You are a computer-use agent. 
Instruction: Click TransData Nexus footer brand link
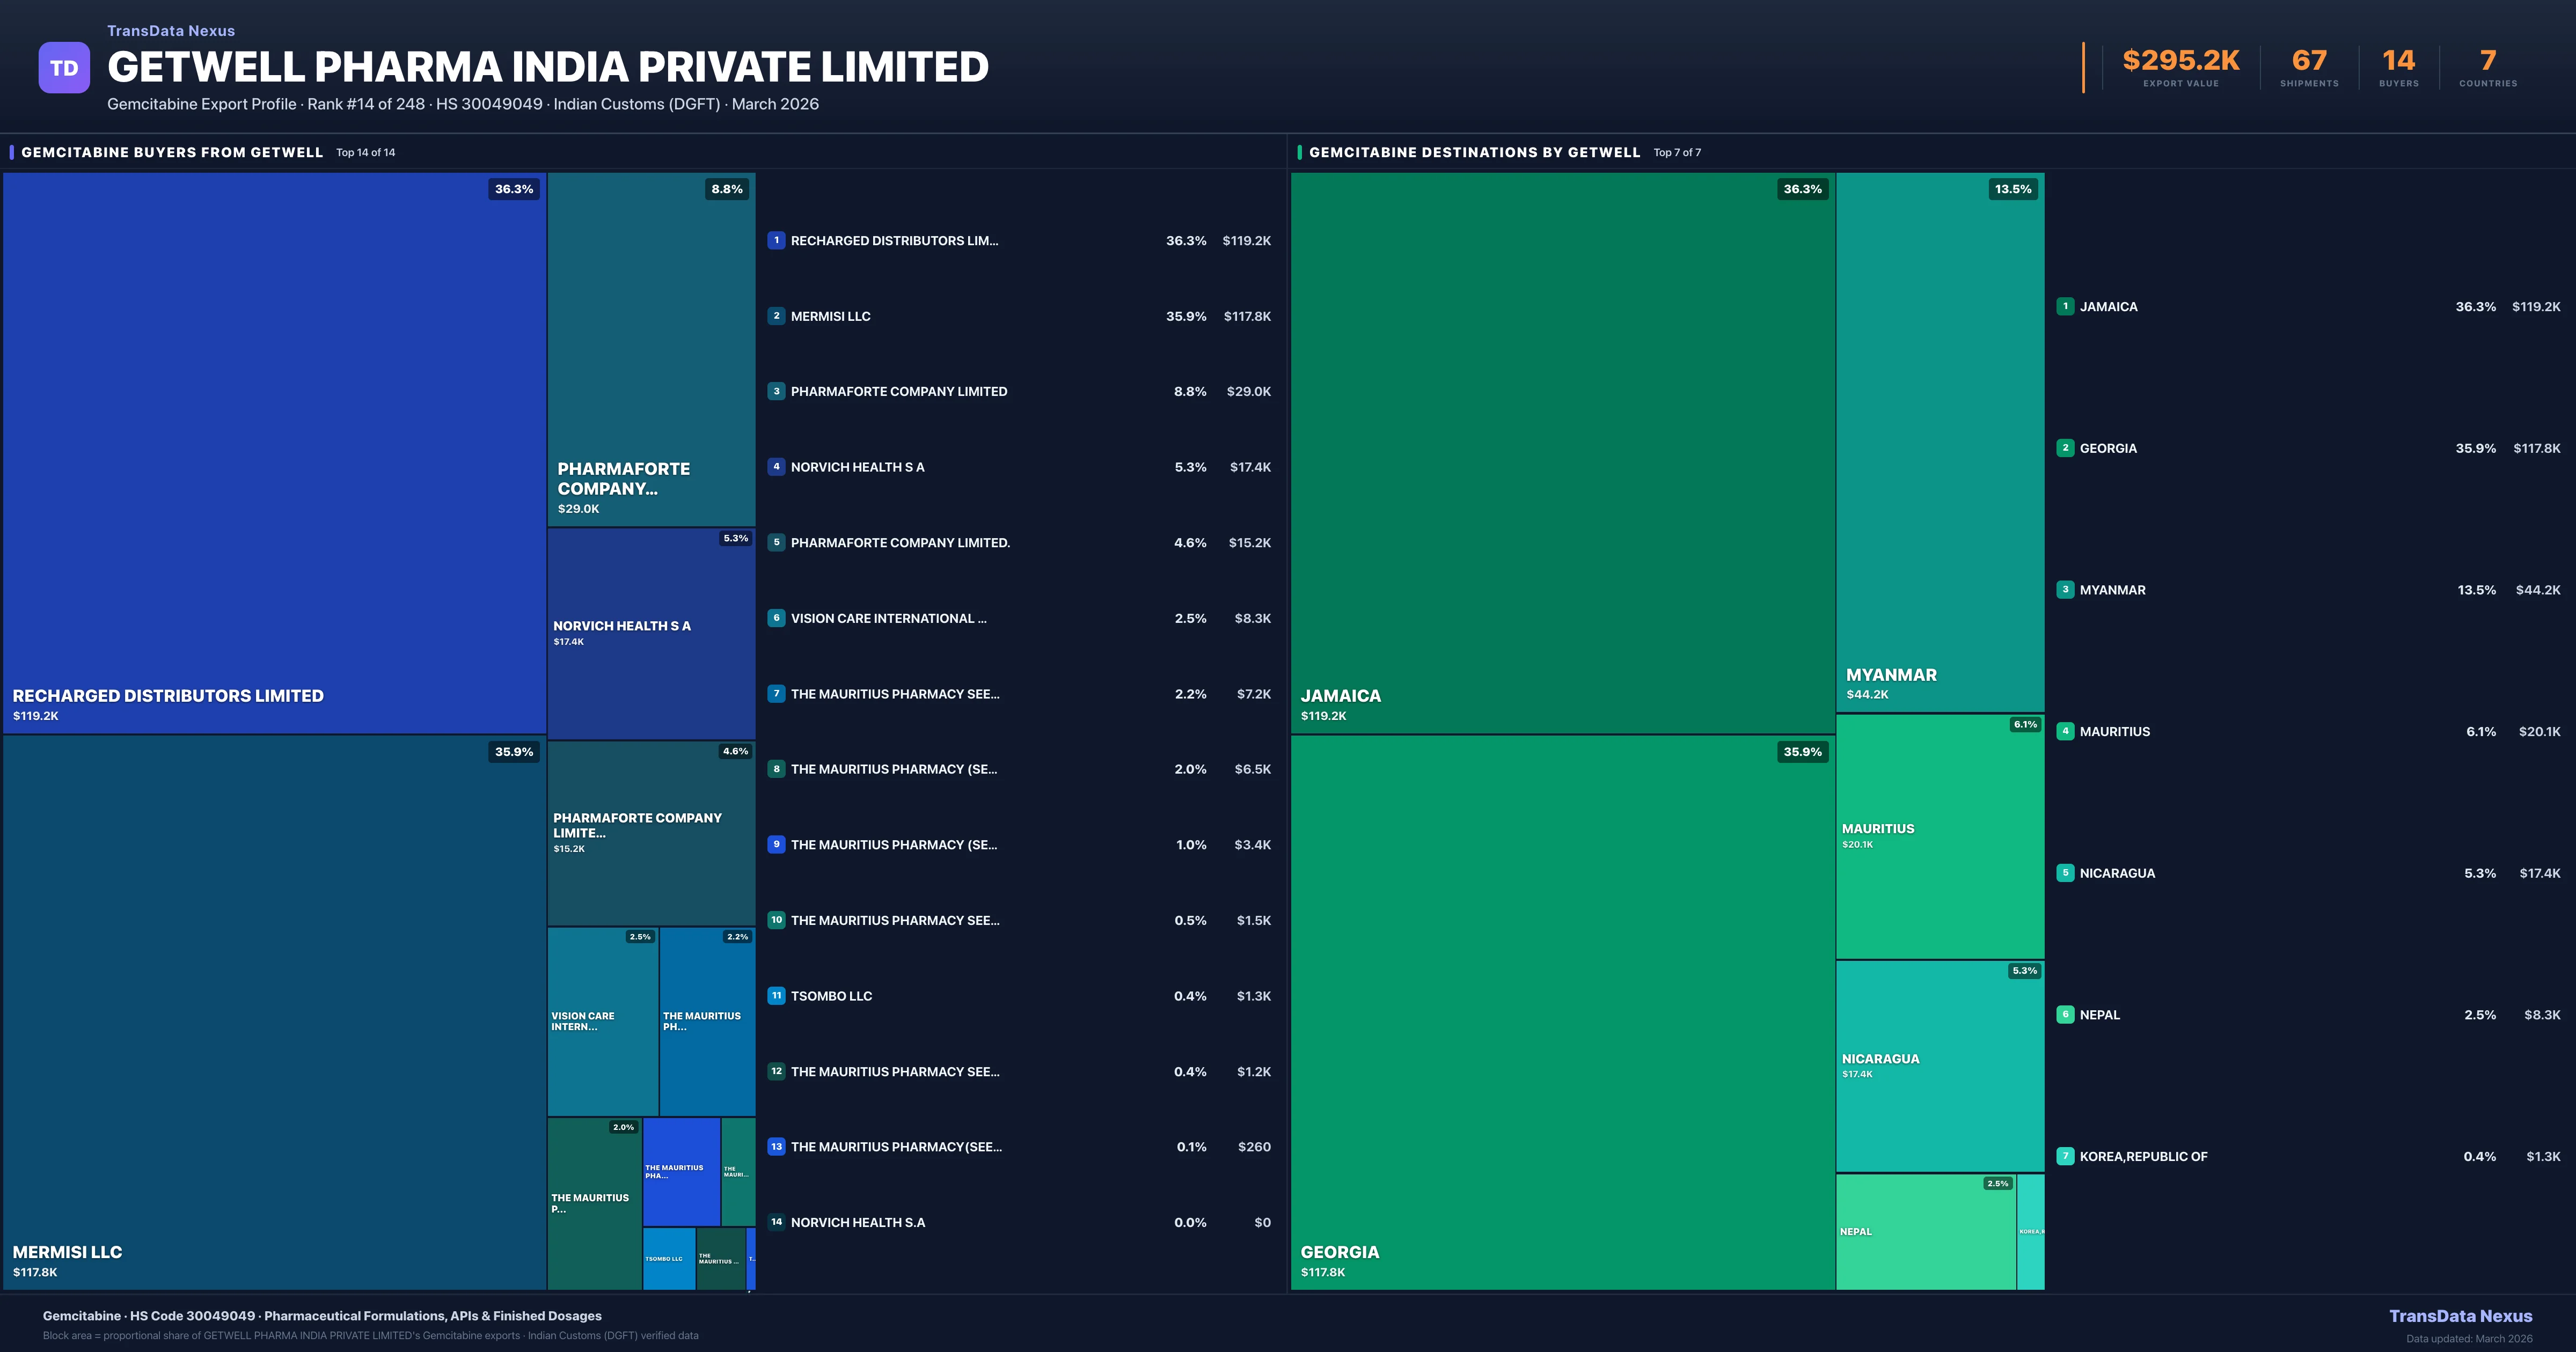pos(2460,1316)
